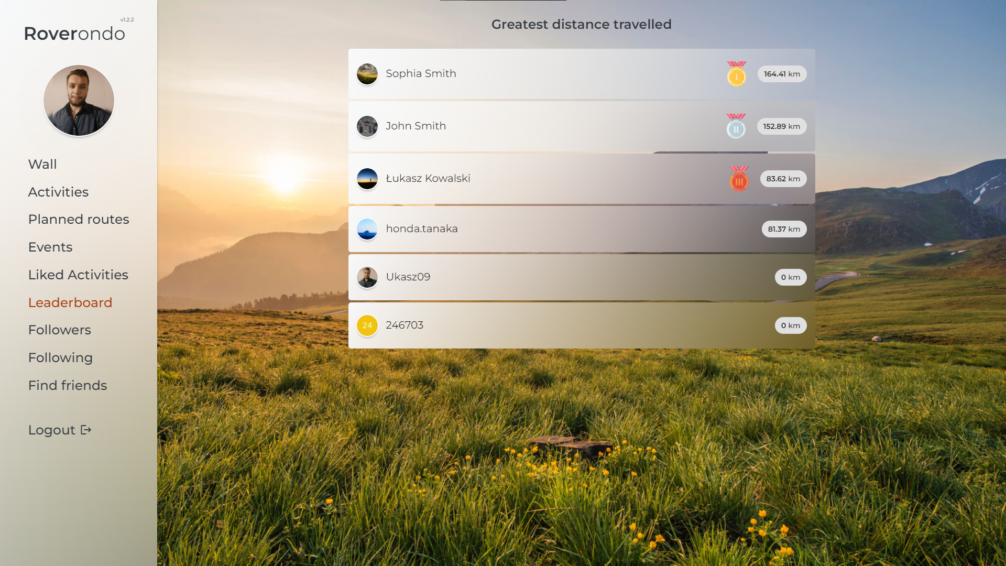The image size is (1006, 566).
Task: Open Ukasz09's leaderboard row name
Action: point(408,277)
